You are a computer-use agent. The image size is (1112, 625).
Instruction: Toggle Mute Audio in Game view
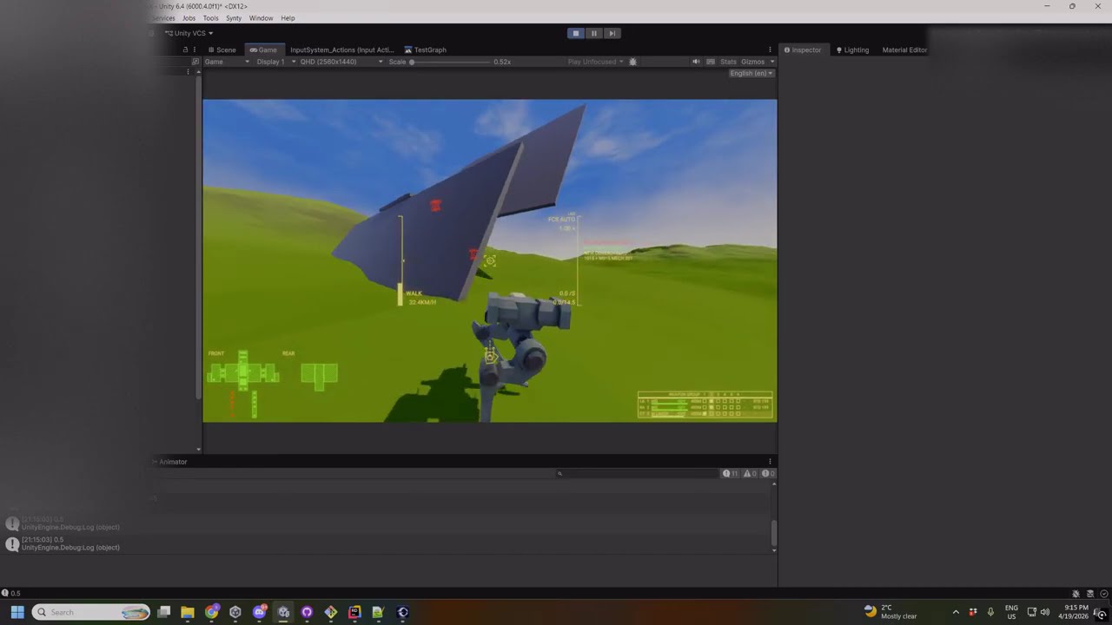[x=696, y=62]
